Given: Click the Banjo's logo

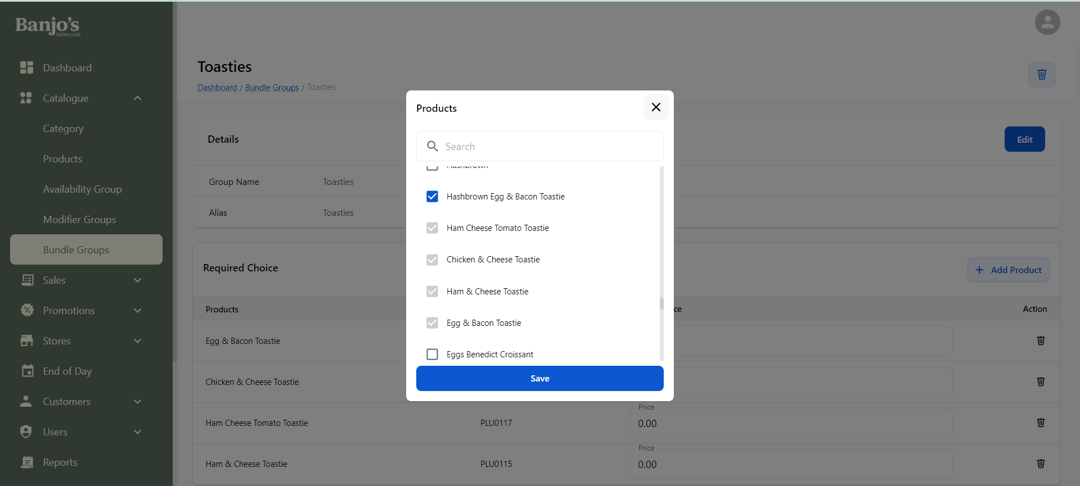Looking at the screenshot, I should click(x=48, y=26).
